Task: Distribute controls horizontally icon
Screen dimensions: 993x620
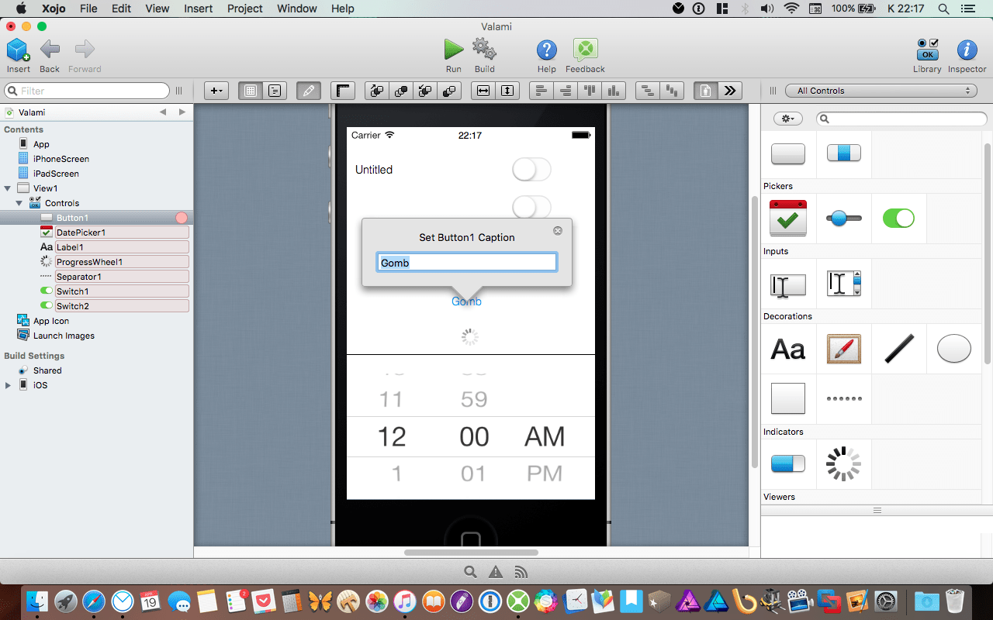Action: [x=648, y=91]
